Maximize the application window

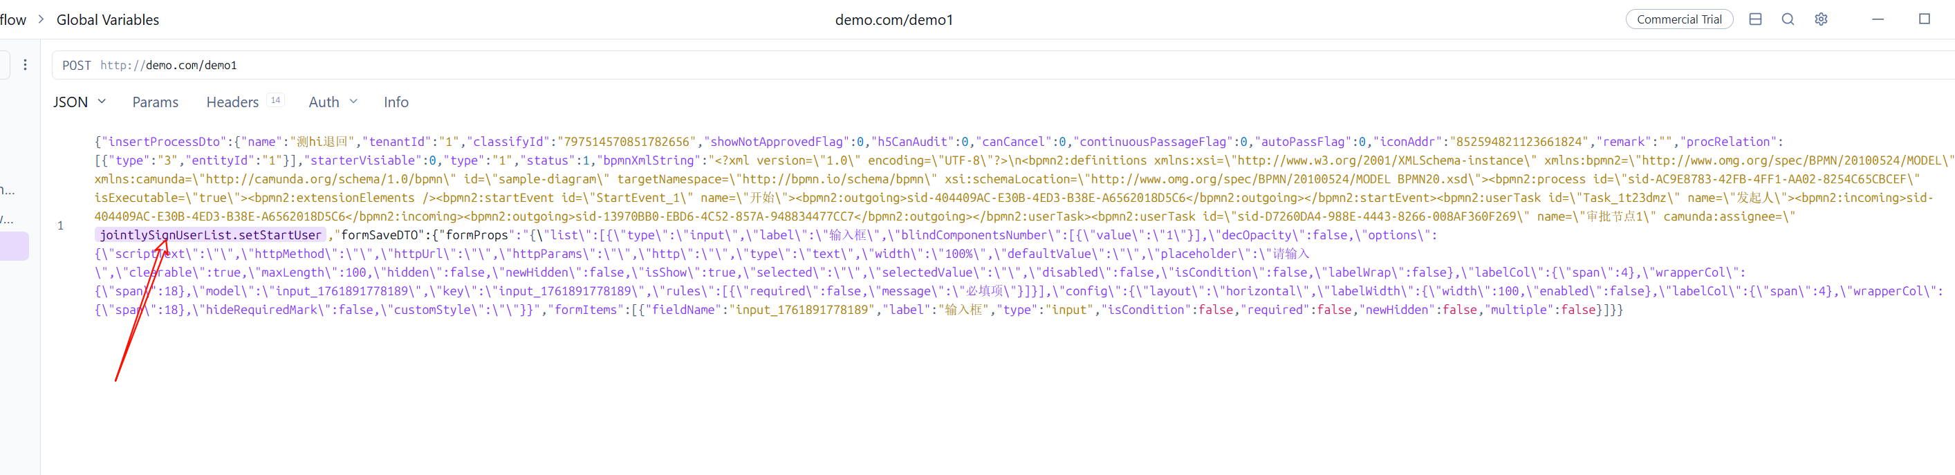click(1924, 20)
